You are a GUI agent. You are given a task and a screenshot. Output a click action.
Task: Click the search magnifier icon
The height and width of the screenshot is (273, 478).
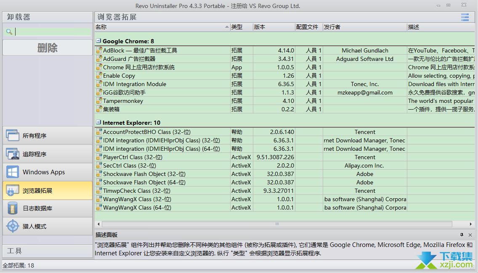click(x=9, y=31)
